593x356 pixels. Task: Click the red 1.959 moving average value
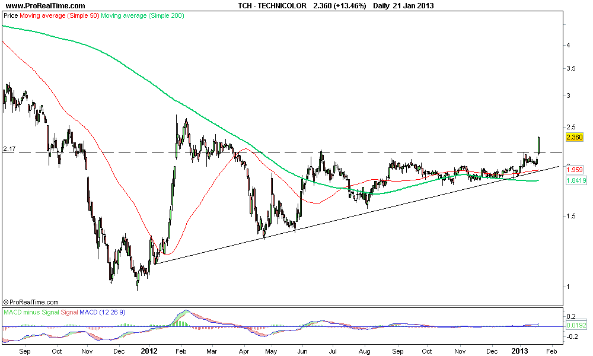pos(575,170)
